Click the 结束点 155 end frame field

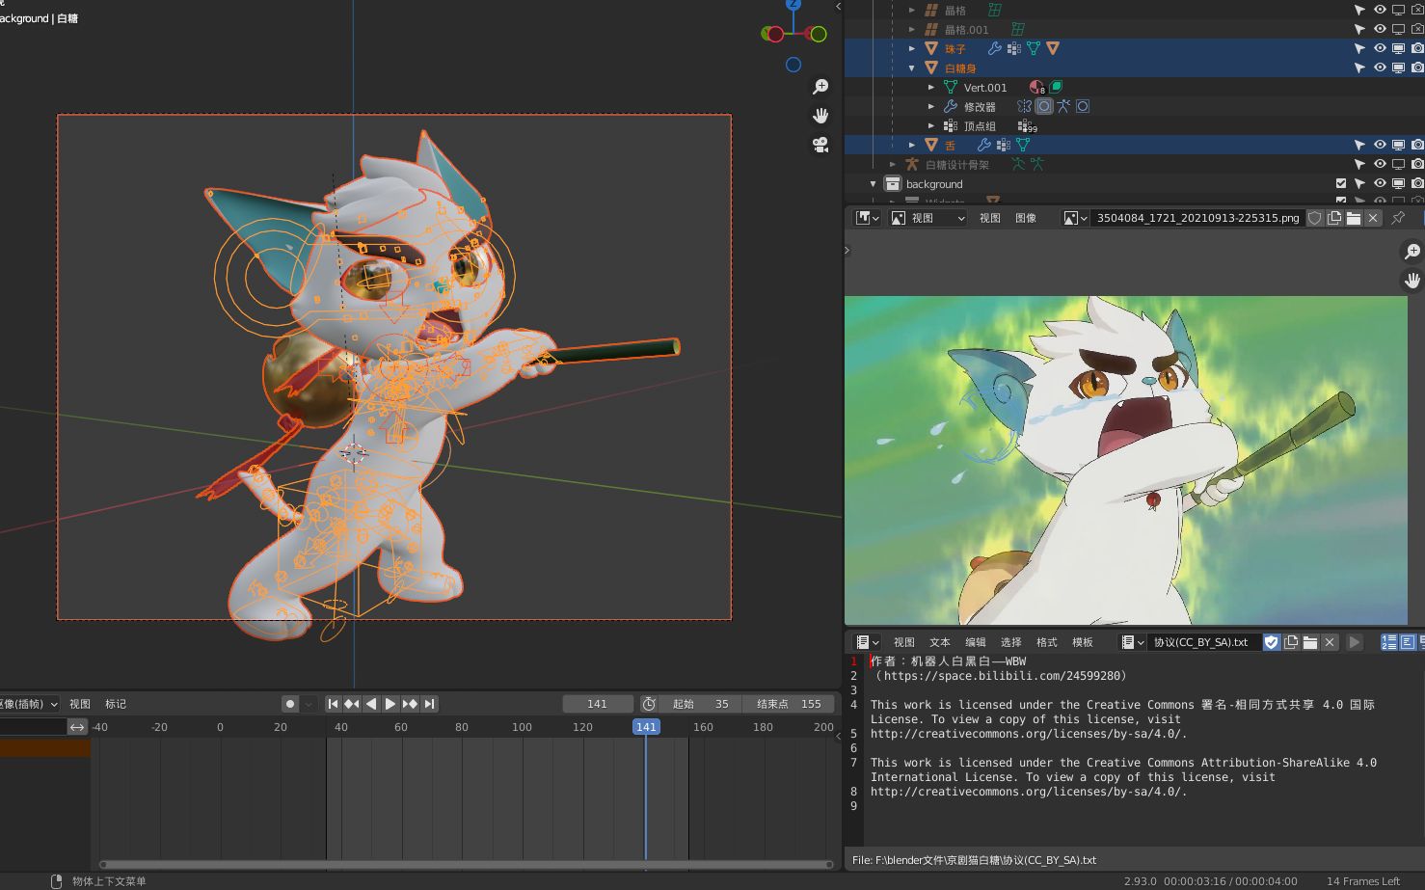click(x=789, y=703)
